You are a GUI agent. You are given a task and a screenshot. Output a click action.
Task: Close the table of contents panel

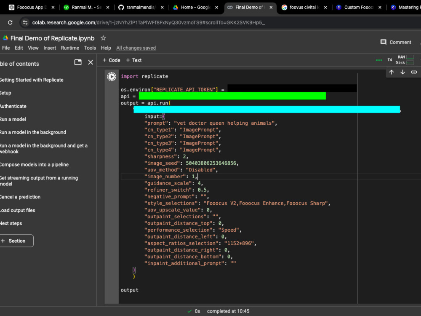[91, 62]
